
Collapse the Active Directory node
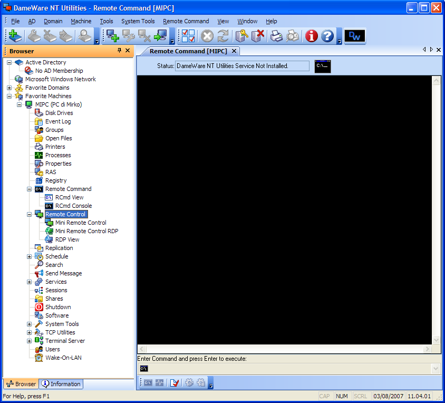[9, 62]
